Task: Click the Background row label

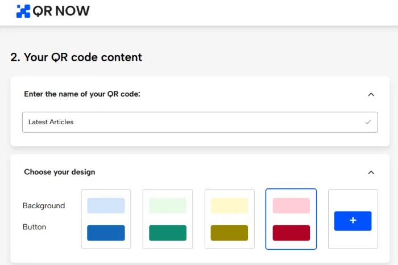Action: pos(44,205)
